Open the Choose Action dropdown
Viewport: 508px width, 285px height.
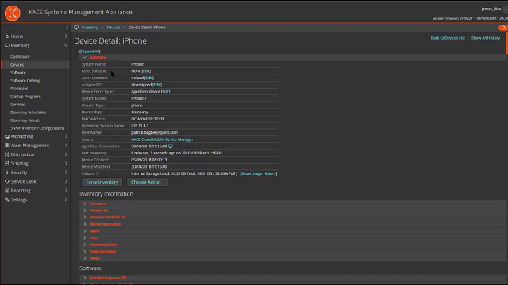(x=148, y=182)
